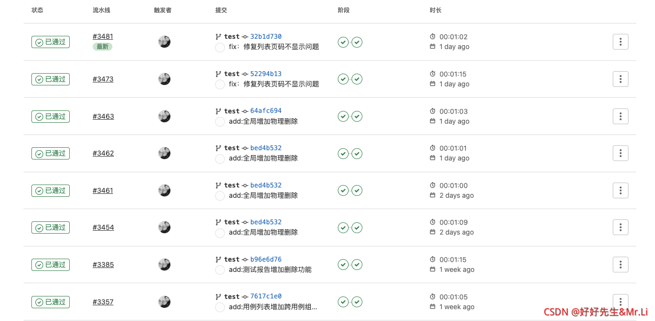Open first stage status icon for pipeline #3462
Viewport: 655px width, 321px height.
pos(343,154)
